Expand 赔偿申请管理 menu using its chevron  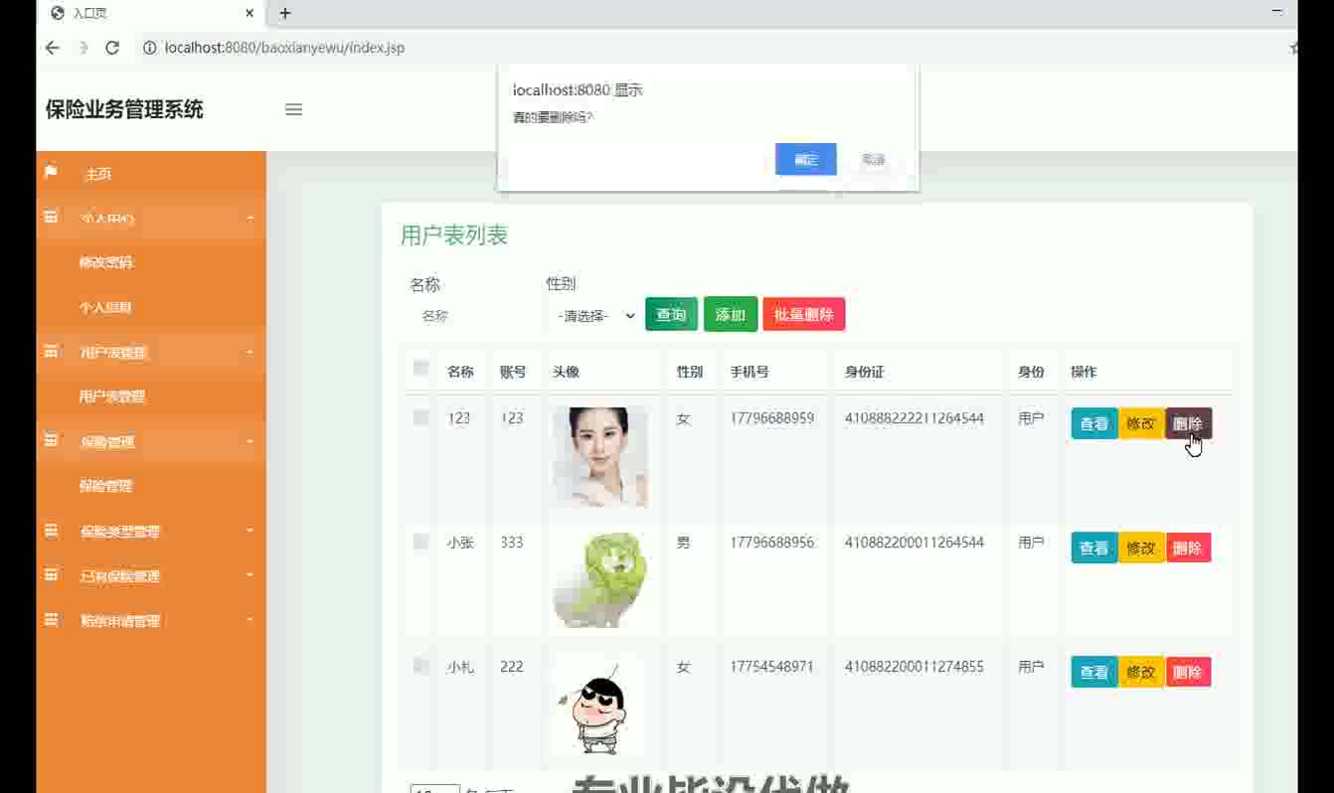pyautogui.click(x=250, y=620)
